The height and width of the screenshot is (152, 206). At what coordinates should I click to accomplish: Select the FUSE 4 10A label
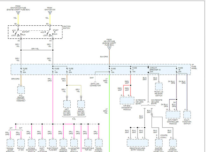click(x=134, y=70)
